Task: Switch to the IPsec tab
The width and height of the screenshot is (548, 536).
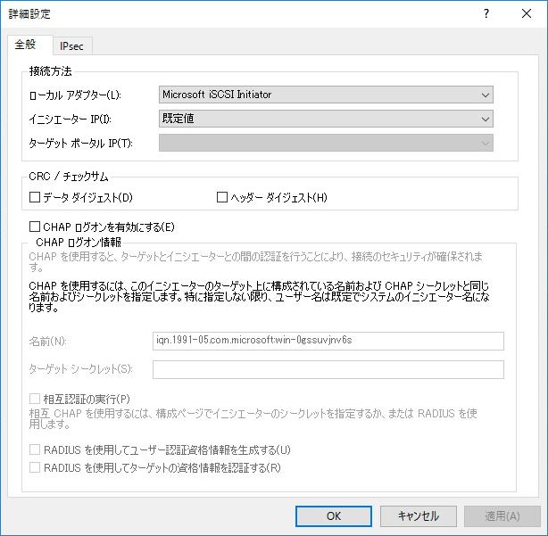Action: point(71,46)
